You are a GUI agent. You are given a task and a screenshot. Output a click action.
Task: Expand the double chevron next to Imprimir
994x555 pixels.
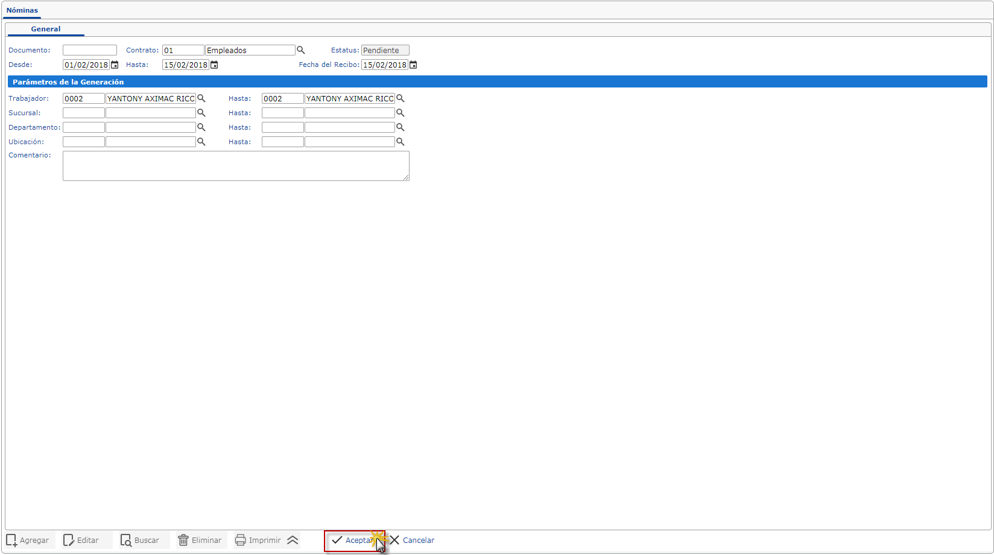click(x=293, y=540)
